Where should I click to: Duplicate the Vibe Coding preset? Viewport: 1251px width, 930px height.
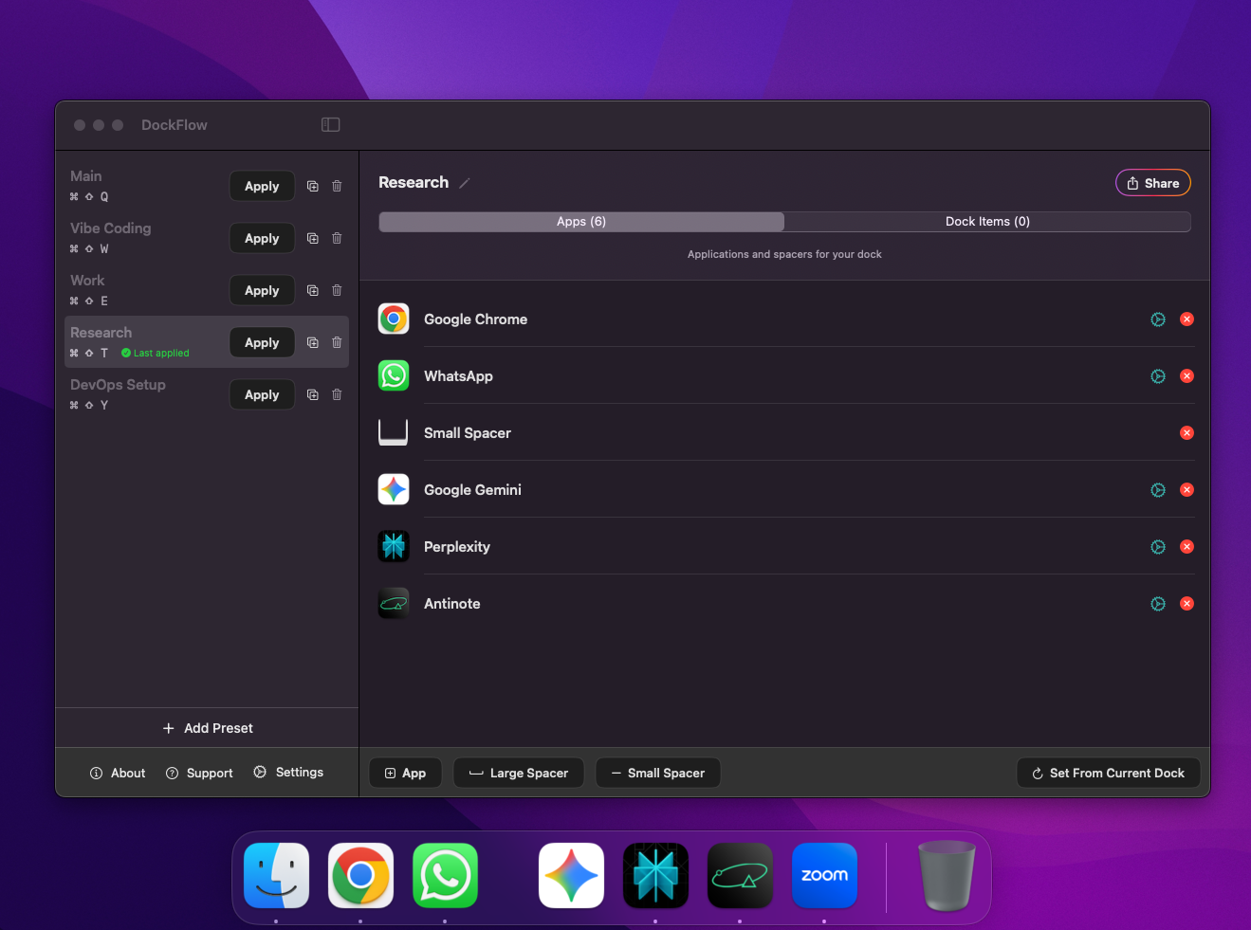pyautogui.click(x=312, y=238)
